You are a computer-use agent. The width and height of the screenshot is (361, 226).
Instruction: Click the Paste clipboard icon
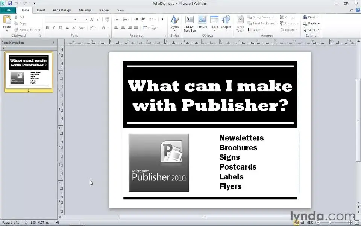pyautogui.click(x=7, y=20)
